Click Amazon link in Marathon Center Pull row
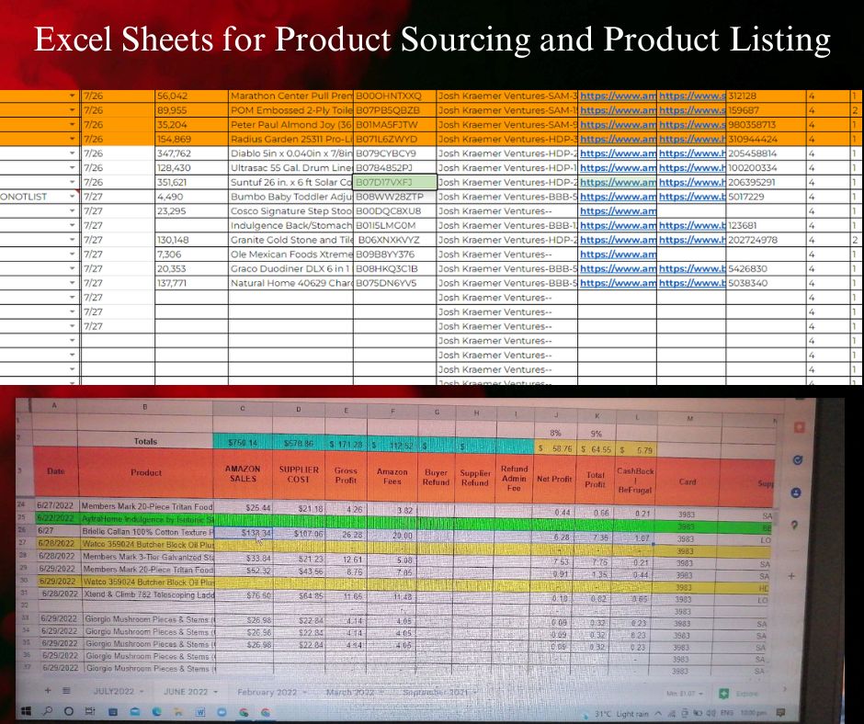The image size is (864, 724). (617, 96)
